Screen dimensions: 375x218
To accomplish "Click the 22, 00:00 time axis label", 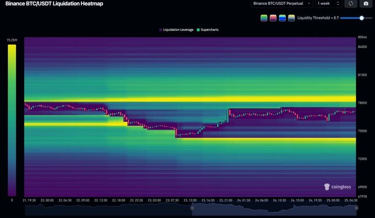I will (x=47, y=200).
